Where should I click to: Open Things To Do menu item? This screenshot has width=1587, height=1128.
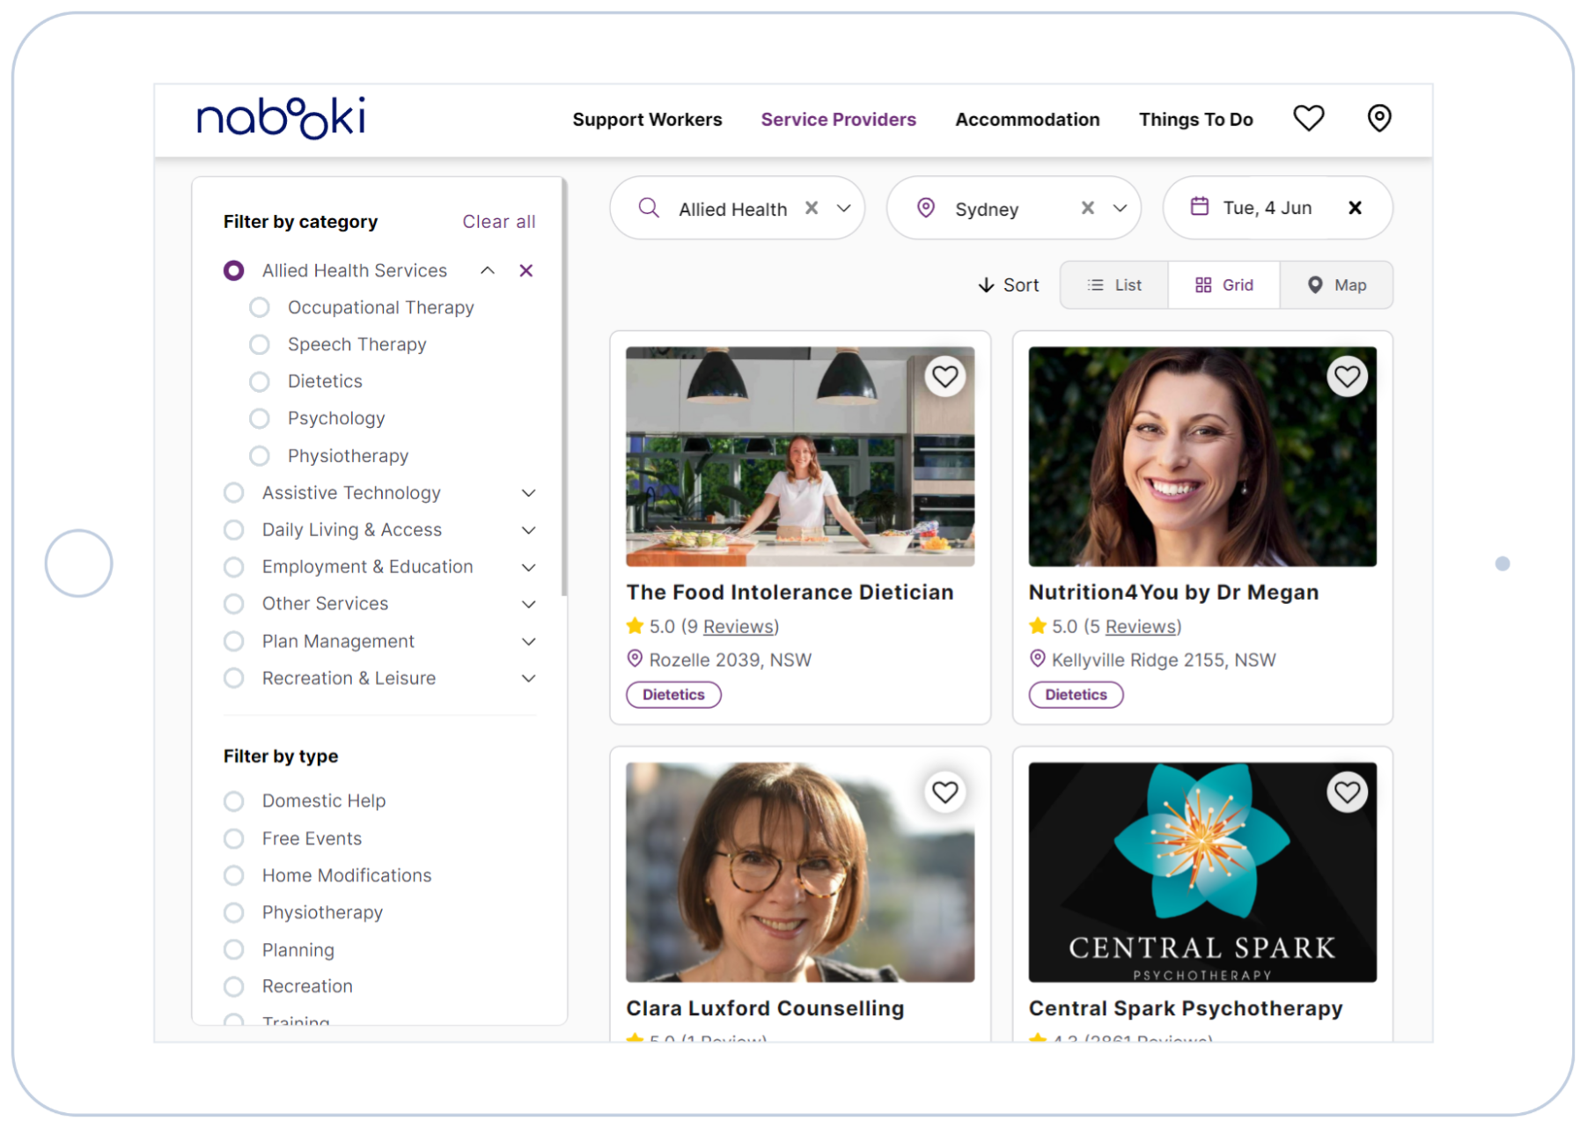pos(1195,120)
